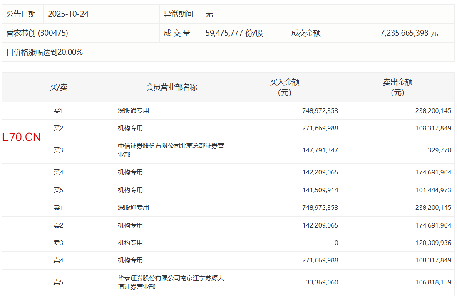Click the 买3 row label
Viewport: 457px width, 299px height.
coord(58,150)
